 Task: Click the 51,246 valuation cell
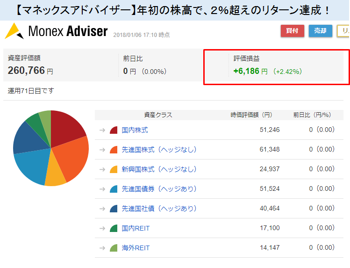pyautogui.click(x=270, y=130)
